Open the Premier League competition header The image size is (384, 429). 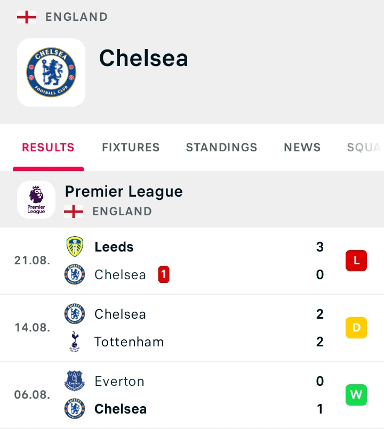[124, 192]
